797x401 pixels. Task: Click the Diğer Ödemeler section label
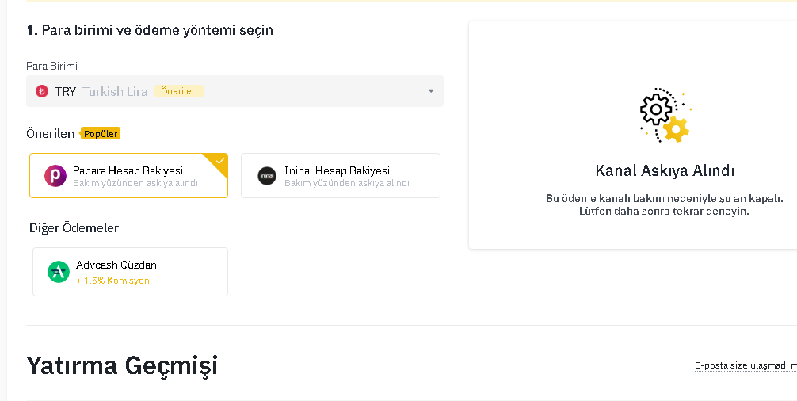coord(74,227)
